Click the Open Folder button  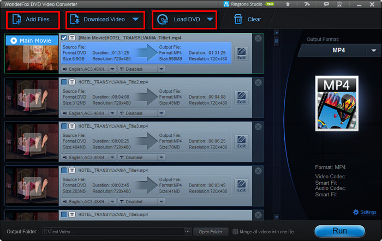point(211,232)
